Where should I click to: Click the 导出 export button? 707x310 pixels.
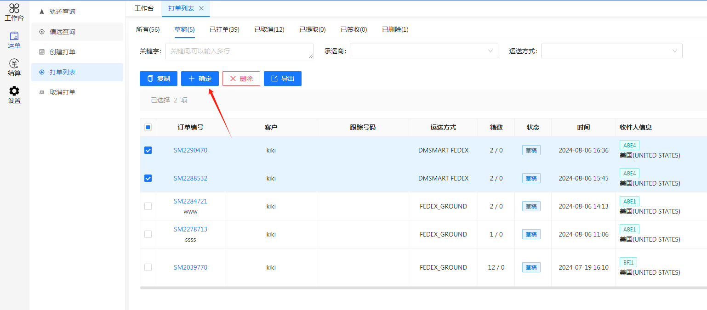[283, 79]
